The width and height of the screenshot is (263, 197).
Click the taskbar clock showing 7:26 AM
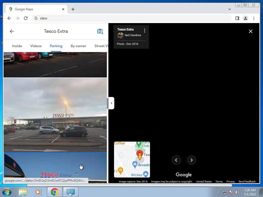point(250,192)
